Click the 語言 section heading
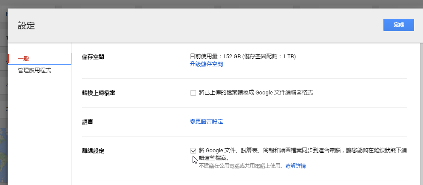423x185 pixels. point(88,122)
